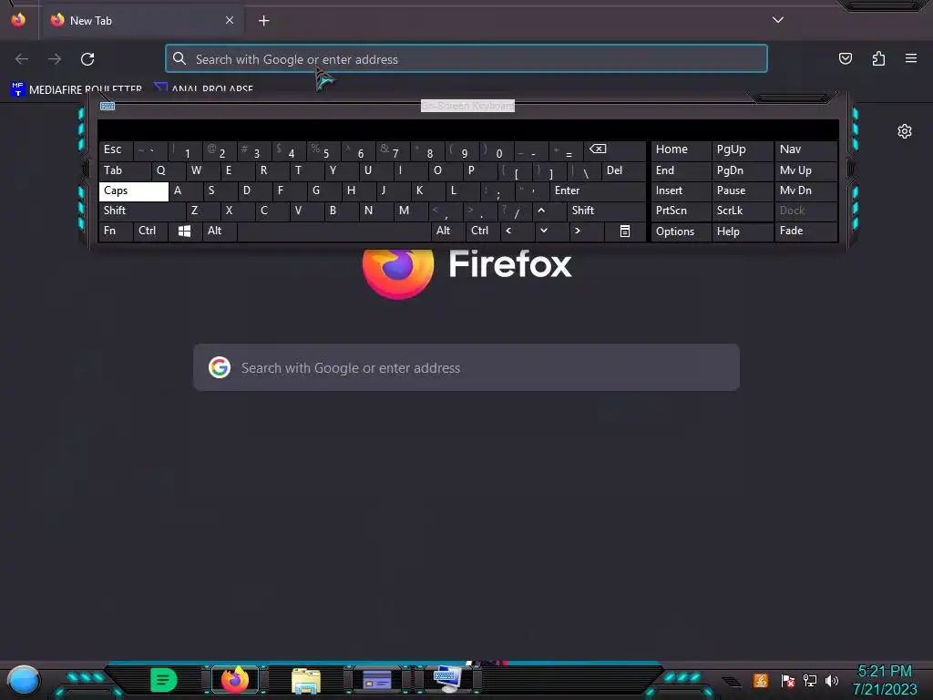Viewport: 933px width, 700px height.
Task: Click the Firefox taskbar icon
Action: [235, 680]
